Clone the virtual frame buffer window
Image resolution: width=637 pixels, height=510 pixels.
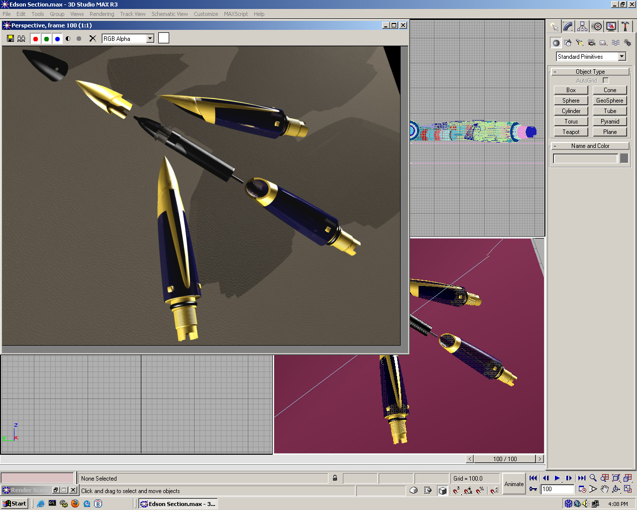point(21,38)
